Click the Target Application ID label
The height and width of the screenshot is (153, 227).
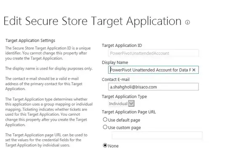click(122, 45)
